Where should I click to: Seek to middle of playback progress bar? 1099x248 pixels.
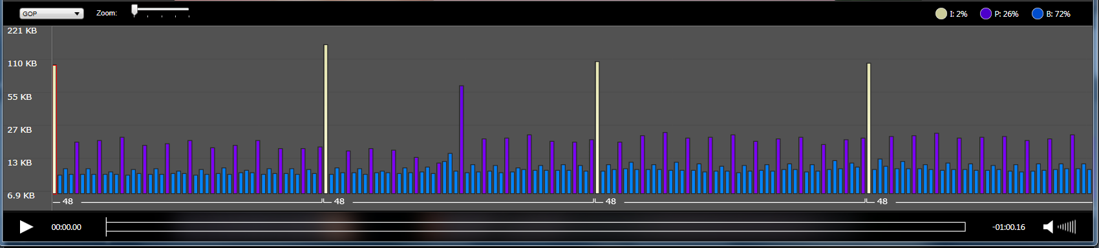tap(536, 227)
